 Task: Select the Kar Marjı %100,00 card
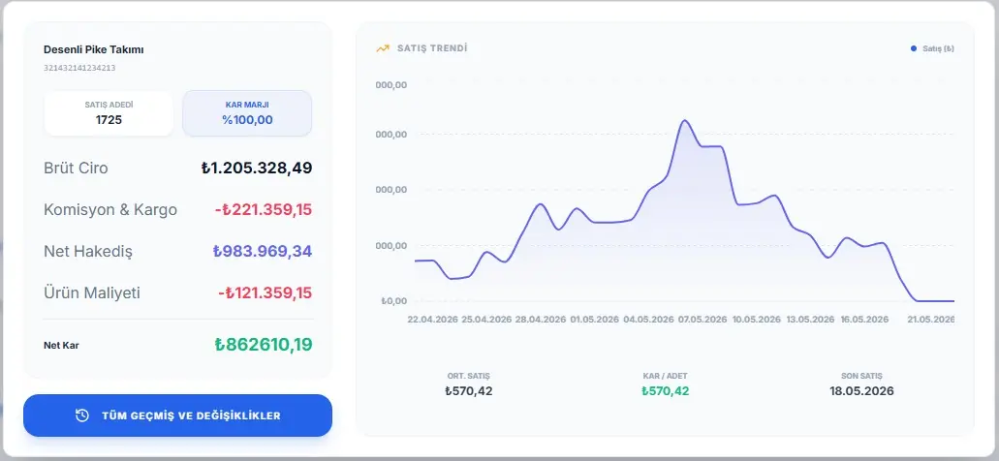[x=247, y=113]
